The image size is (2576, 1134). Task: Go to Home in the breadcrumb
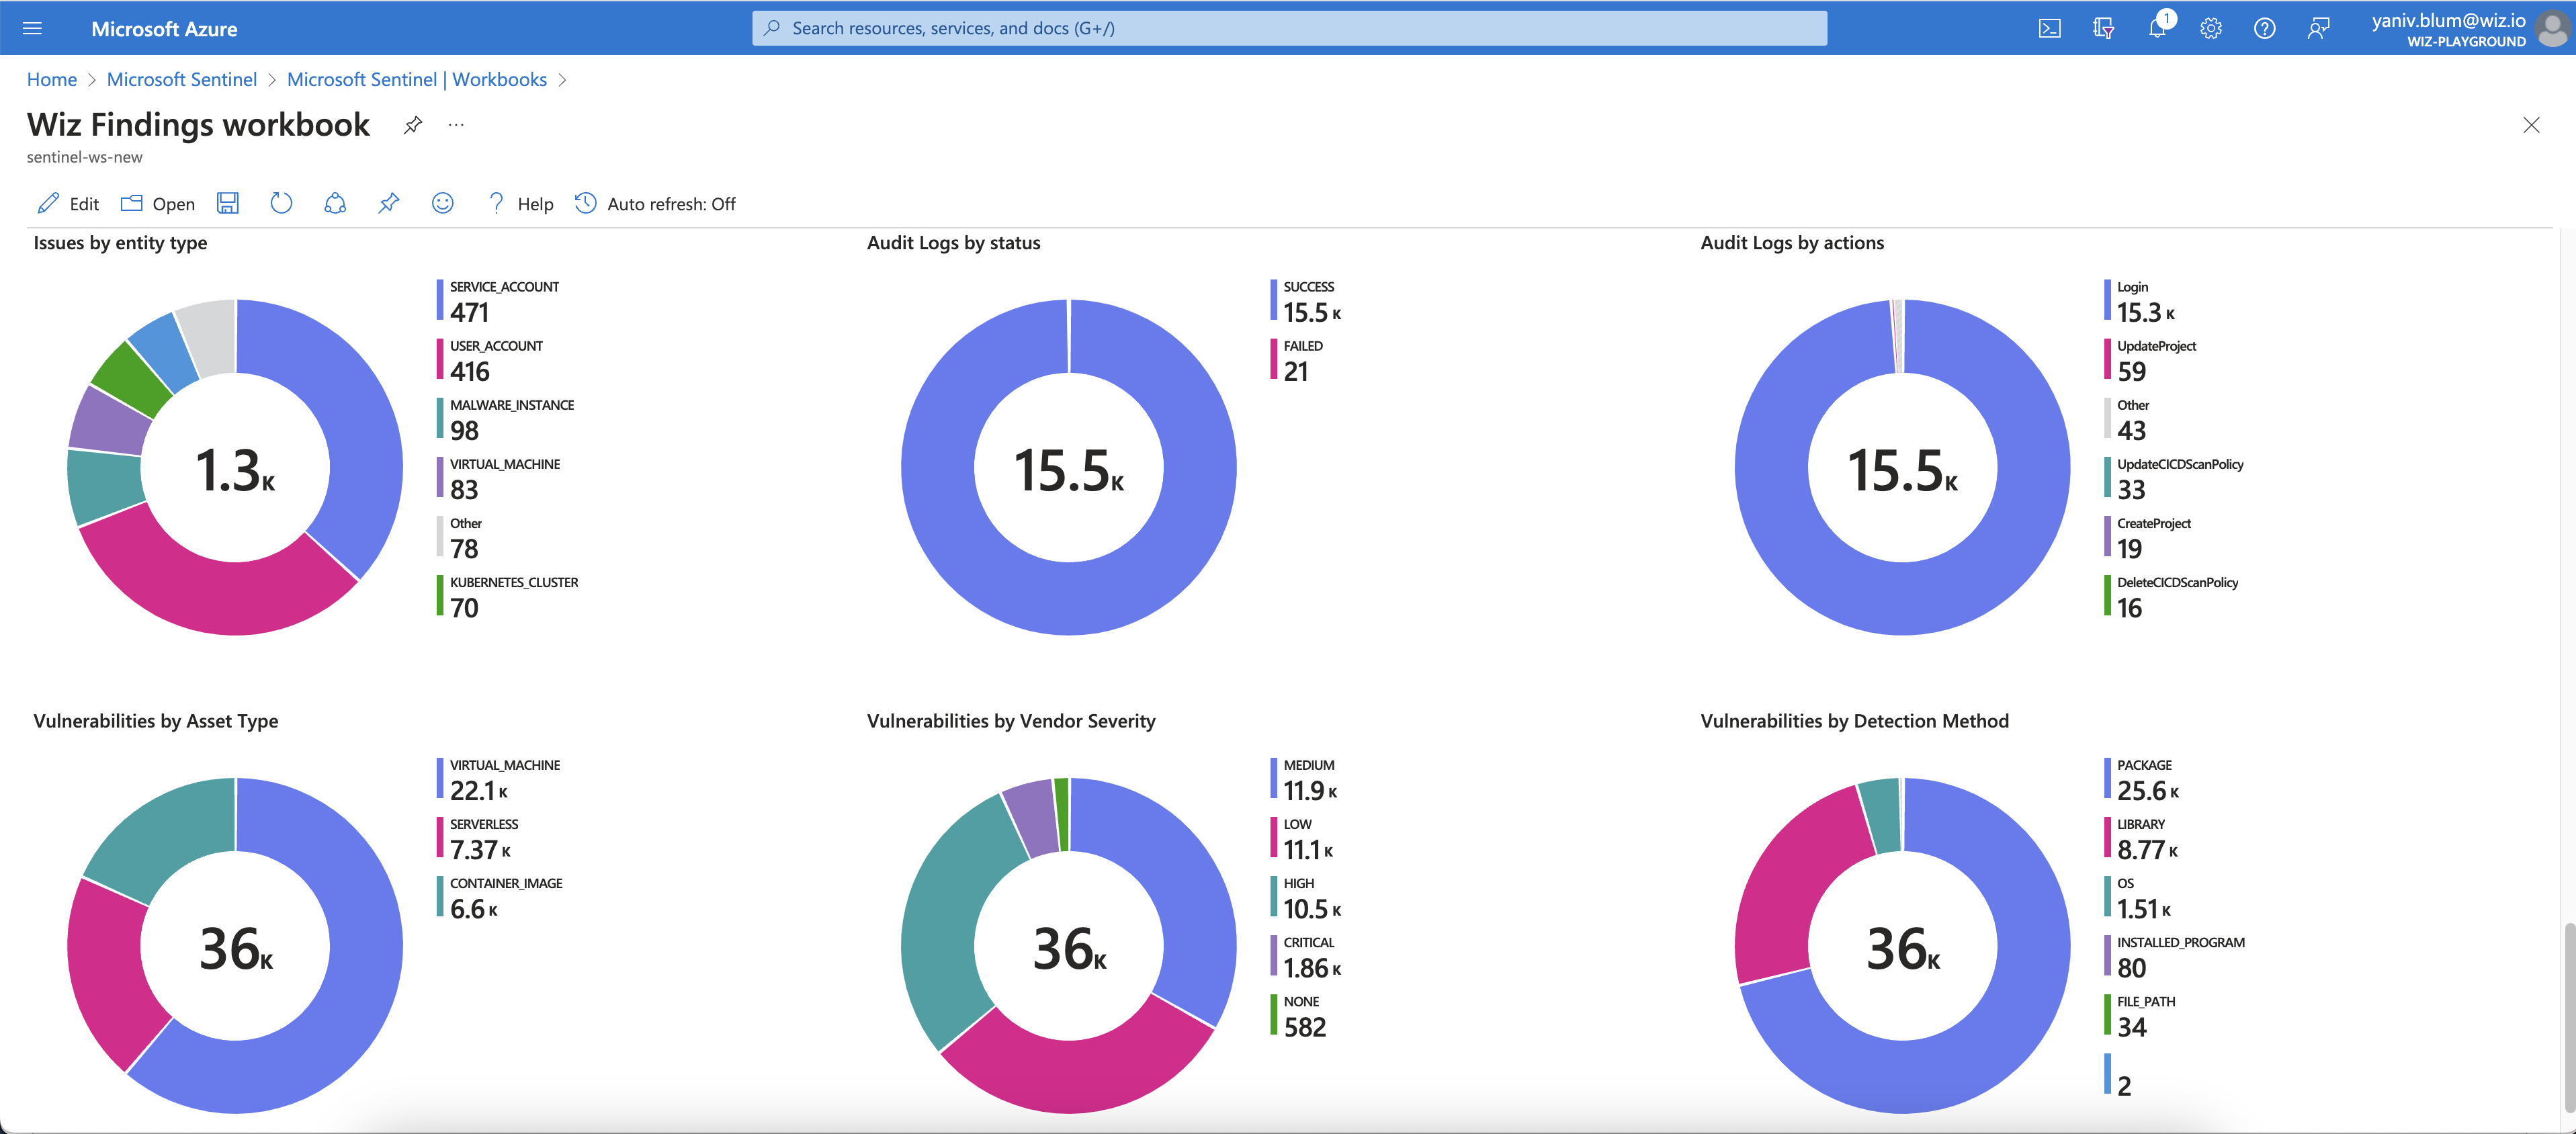[52, 79]
